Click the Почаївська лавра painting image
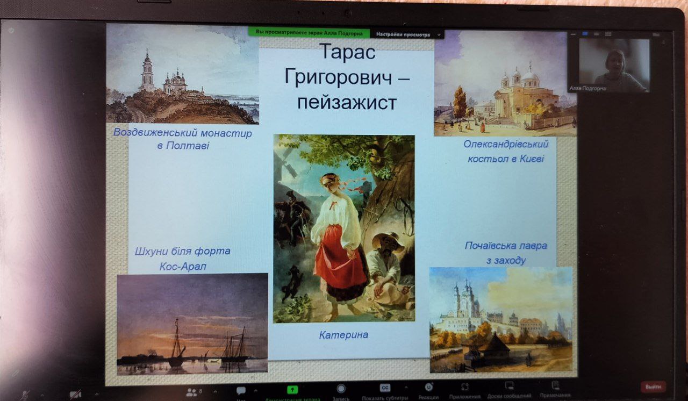 [501, 319]
